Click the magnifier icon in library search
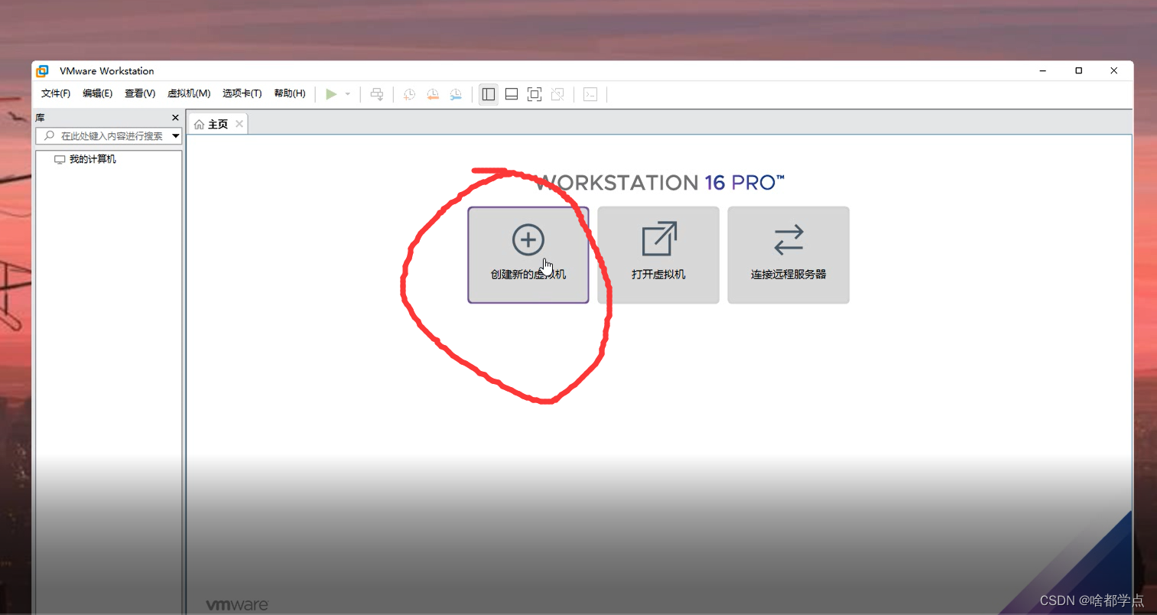 coord(49,136)
